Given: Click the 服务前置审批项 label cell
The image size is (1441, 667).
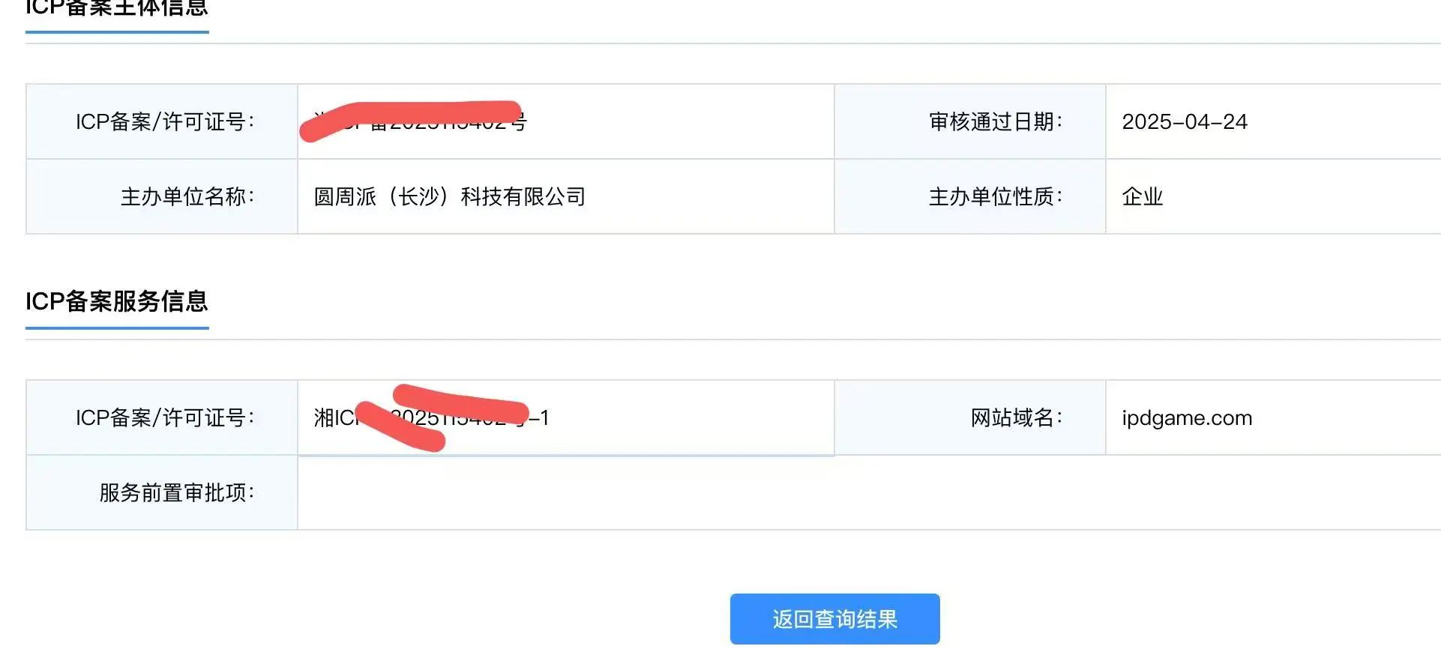Looking at the screenshot, I should tap(162, 492).
